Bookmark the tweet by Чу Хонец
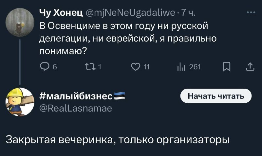 click(x=226, y=67)
